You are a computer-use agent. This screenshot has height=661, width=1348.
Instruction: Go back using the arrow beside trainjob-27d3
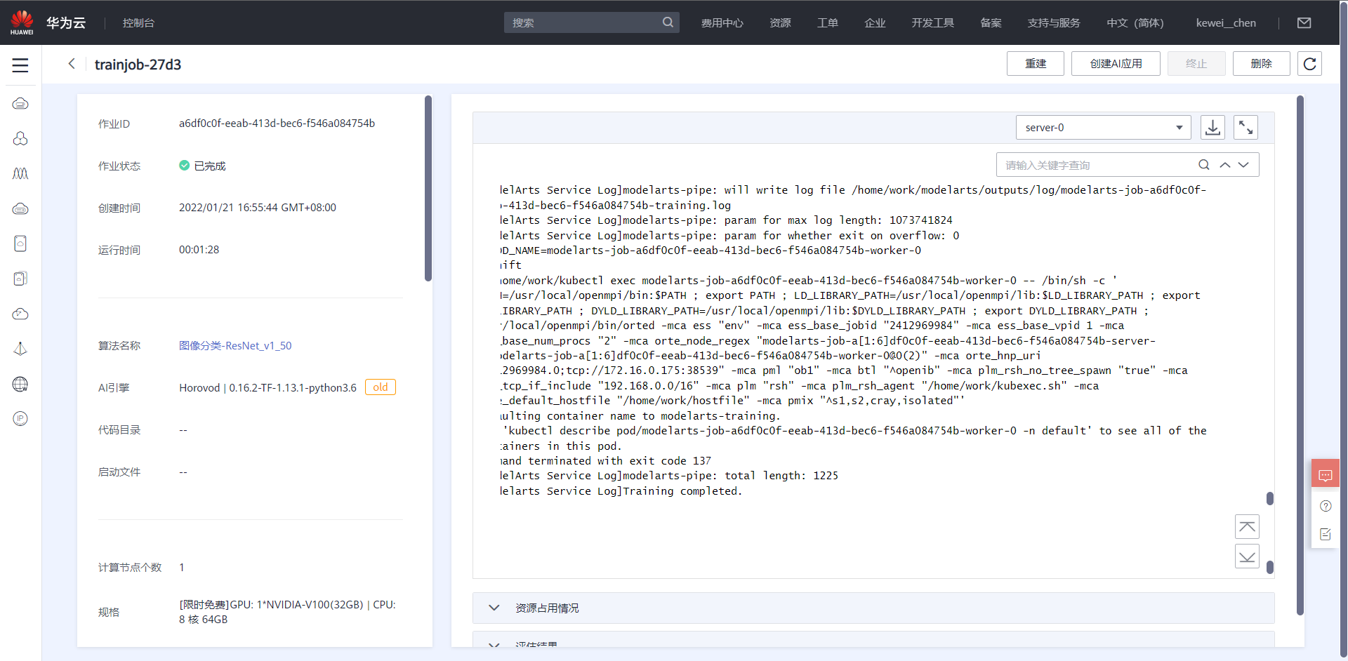click(72, 64)
